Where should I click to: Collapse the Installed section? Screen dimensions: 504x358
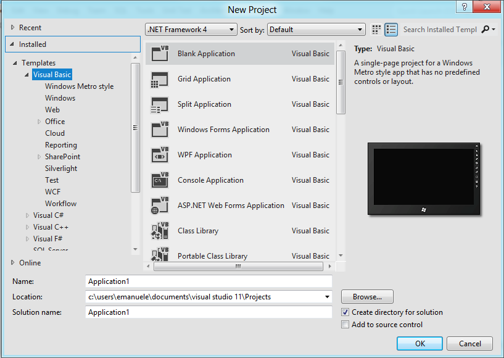(x=12, y=44)
